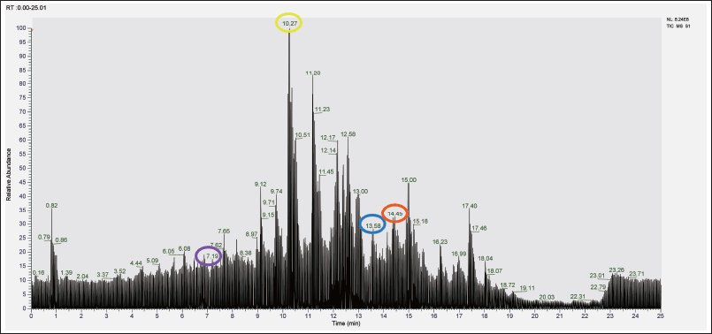Screen dimensions: 712x334
Task: Click the 7.19 peak label text
Action: (x=211, y=256)
